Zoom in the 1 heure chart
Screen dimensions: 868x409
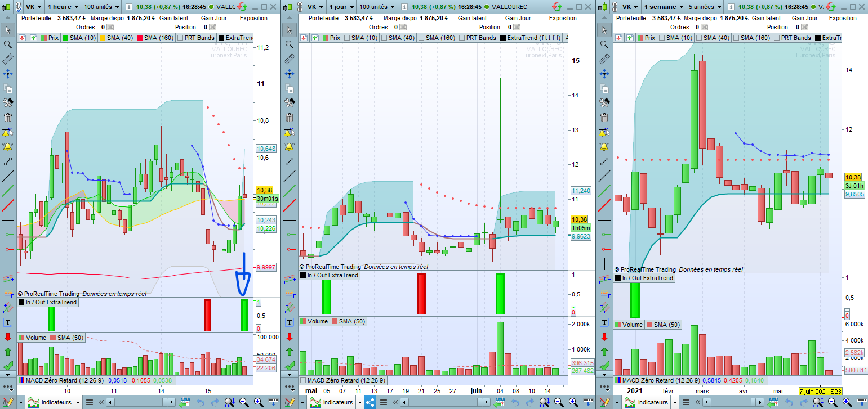click(x=259, y=402)
